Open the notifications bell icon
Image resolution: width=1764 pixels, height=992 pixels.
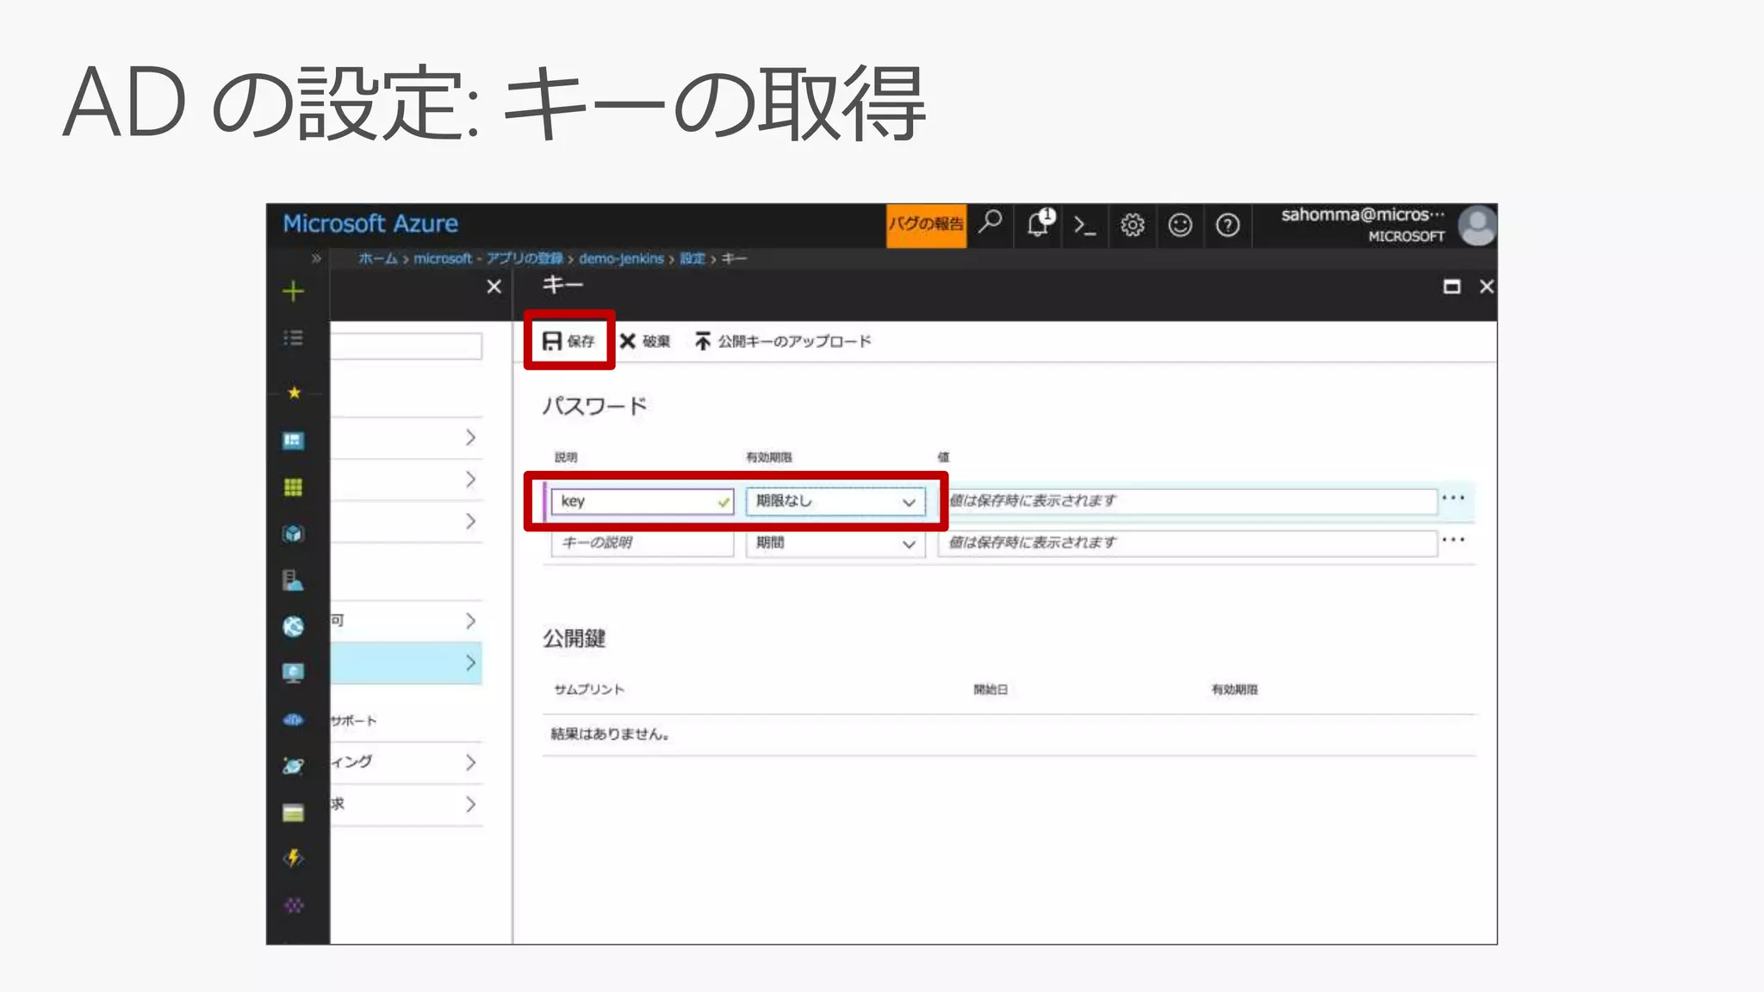coord(1039,224)
